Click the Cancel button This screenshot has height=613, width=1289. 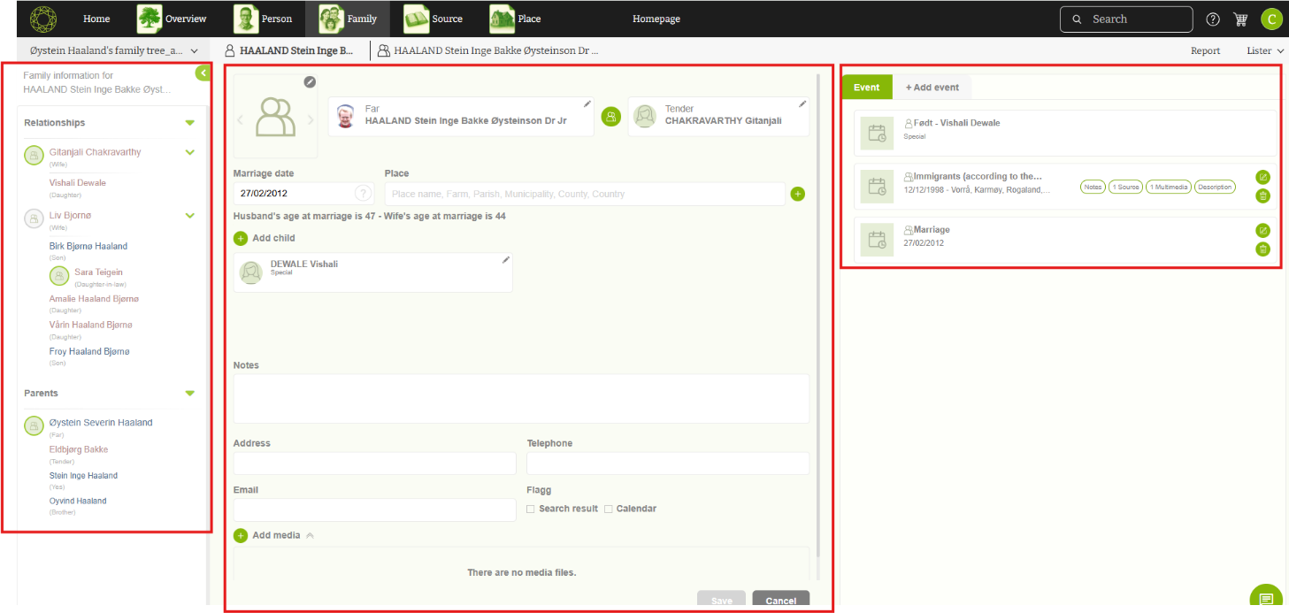[x=780, y=601]
